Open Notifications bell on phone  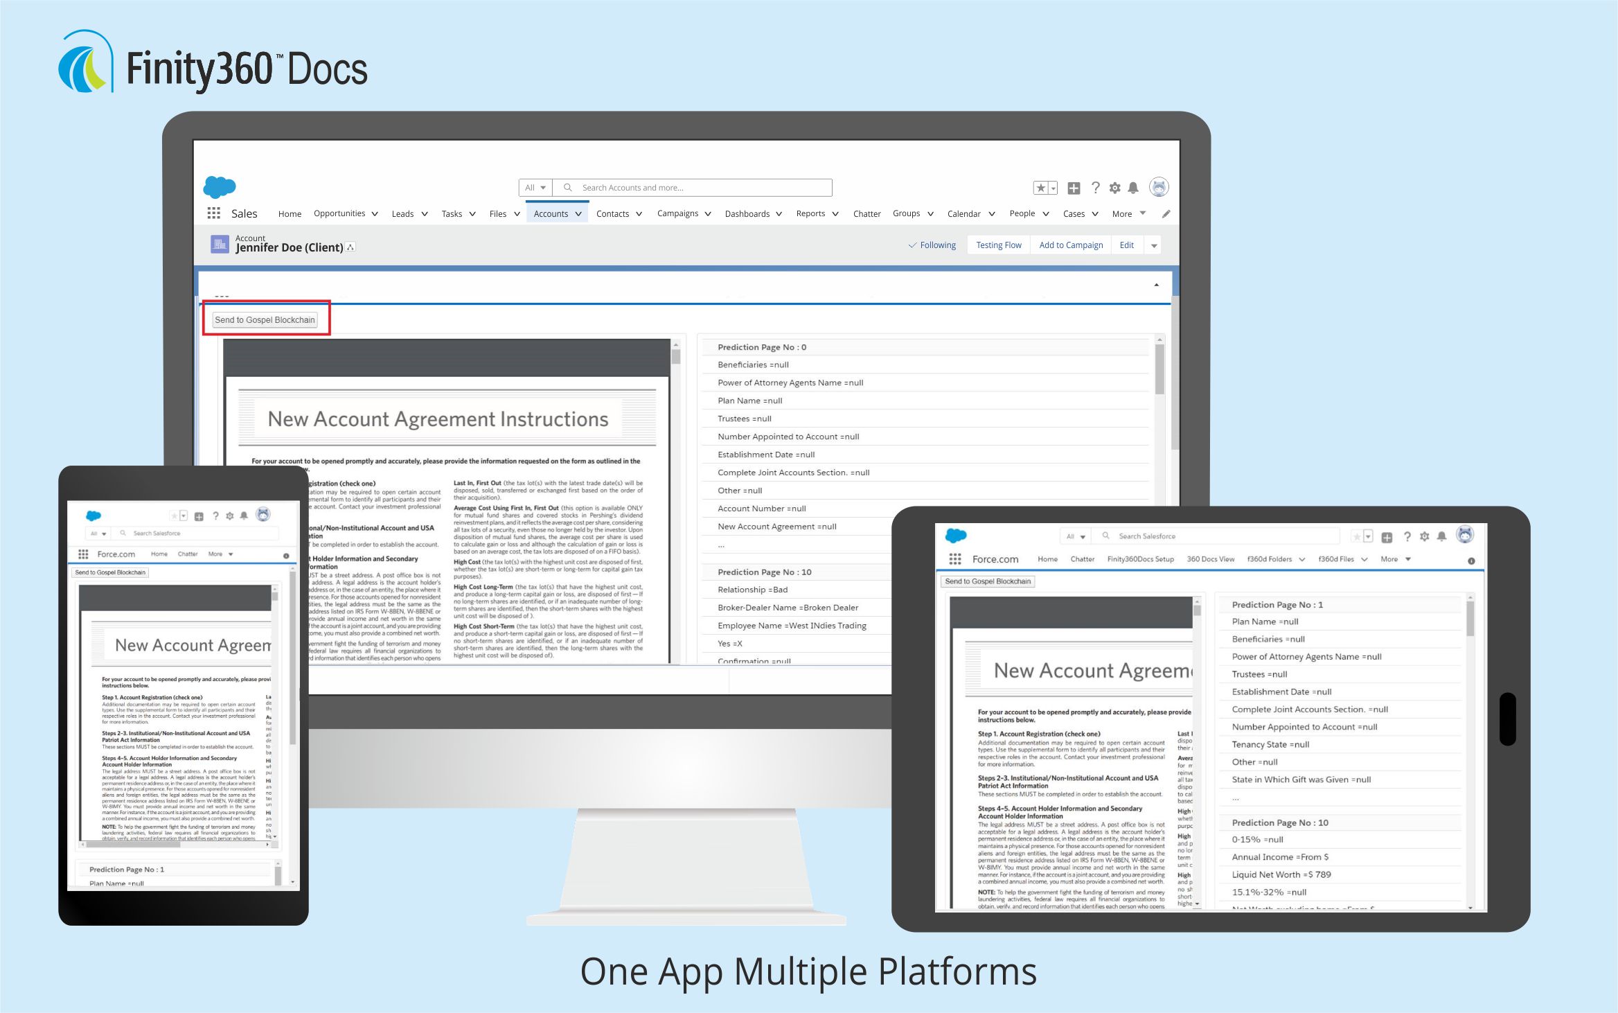click(x=244, y=516)
